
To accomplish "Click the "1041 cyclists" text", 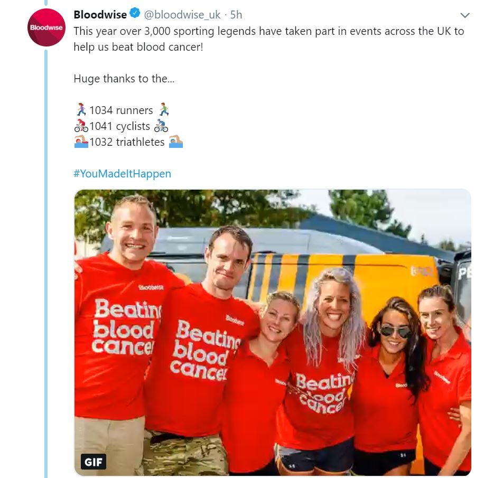I will pos(119,126).
